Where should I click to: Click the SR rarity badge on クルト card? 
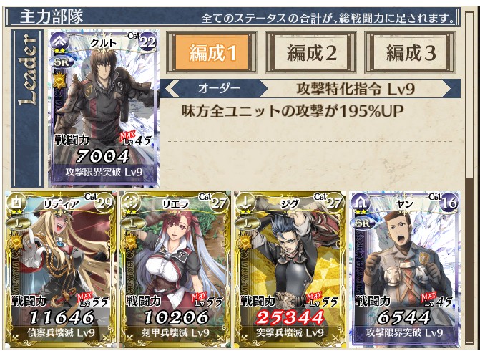pyautogui.click(x=62, y=62)
